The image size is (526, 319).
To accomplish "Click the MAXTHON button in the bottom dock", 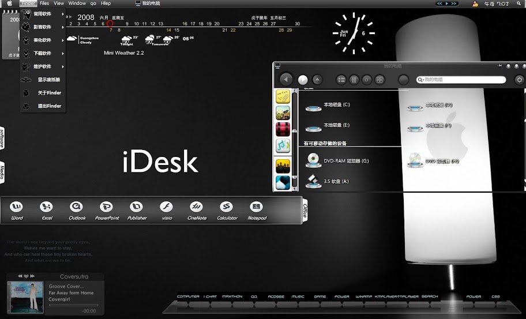I will [x=232, y=297].
